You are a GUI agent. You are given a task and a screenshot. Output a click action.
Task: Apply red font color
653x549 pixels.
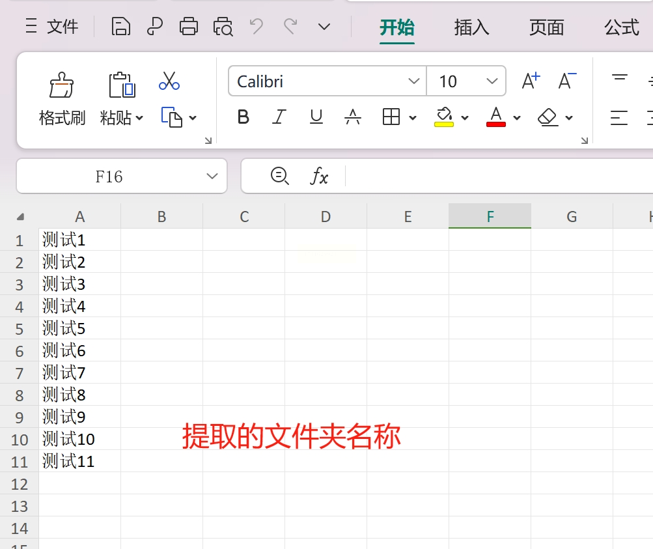[495, 117]
